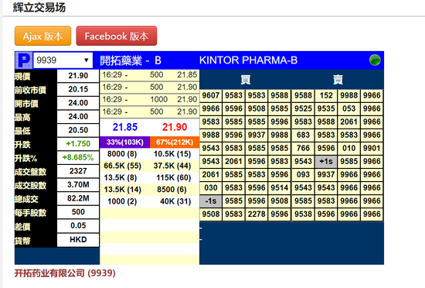Image resolution: width=425 pixels, height=288 pixels.
Task: Click broker code 2278 in buy queue
Action: (257, 214)
